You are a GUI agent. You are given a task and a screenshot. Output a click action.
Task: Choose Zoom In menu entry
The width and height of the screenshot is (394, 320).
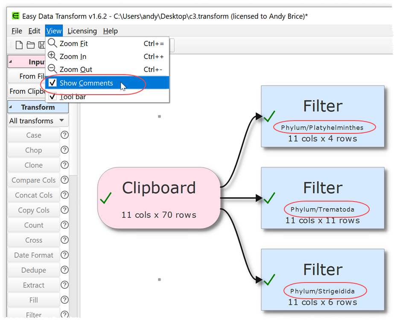point(107,56)
